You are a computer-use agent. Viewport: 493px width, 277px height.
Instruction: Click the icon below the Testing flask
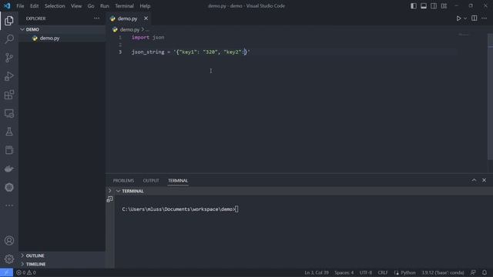click(x=9, y=150)
